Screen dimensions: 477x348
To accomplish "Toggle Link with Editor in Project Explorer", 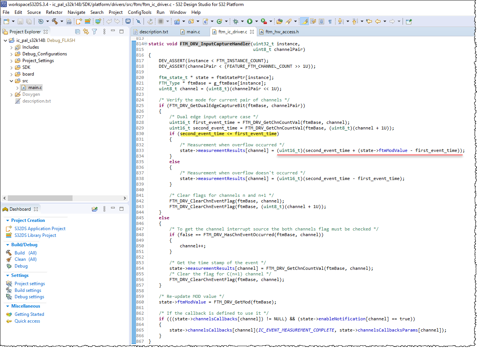I will [x=86, y=31].
